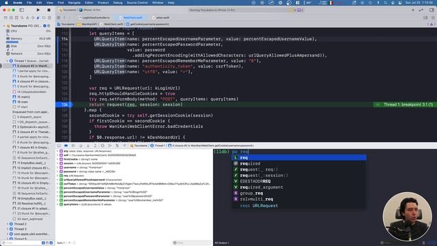Open the Product menu
437x246 pixels.
point(103,3)
